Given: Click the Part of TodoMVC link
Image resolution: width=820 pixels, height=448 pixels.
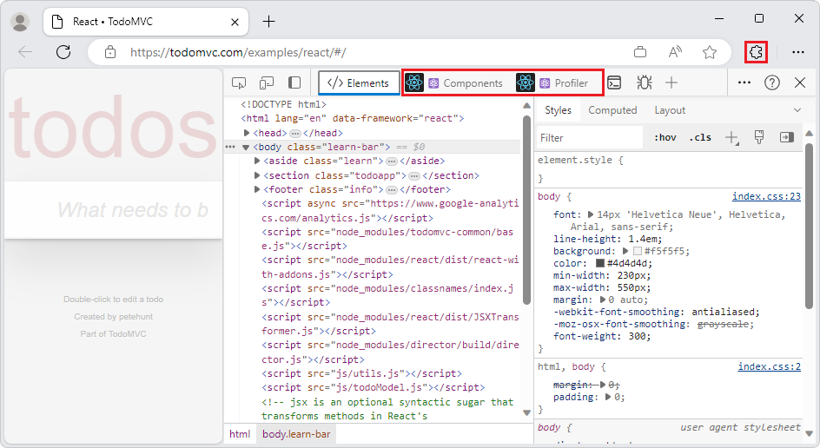Looking at the screenshot, I should coord(113,333).
